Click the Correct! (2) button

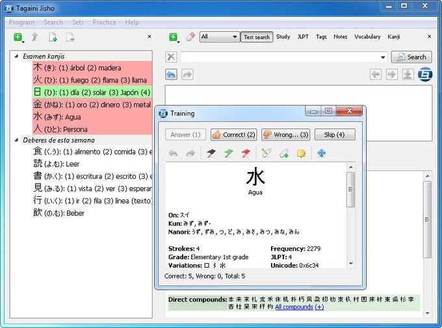point(234,134)
